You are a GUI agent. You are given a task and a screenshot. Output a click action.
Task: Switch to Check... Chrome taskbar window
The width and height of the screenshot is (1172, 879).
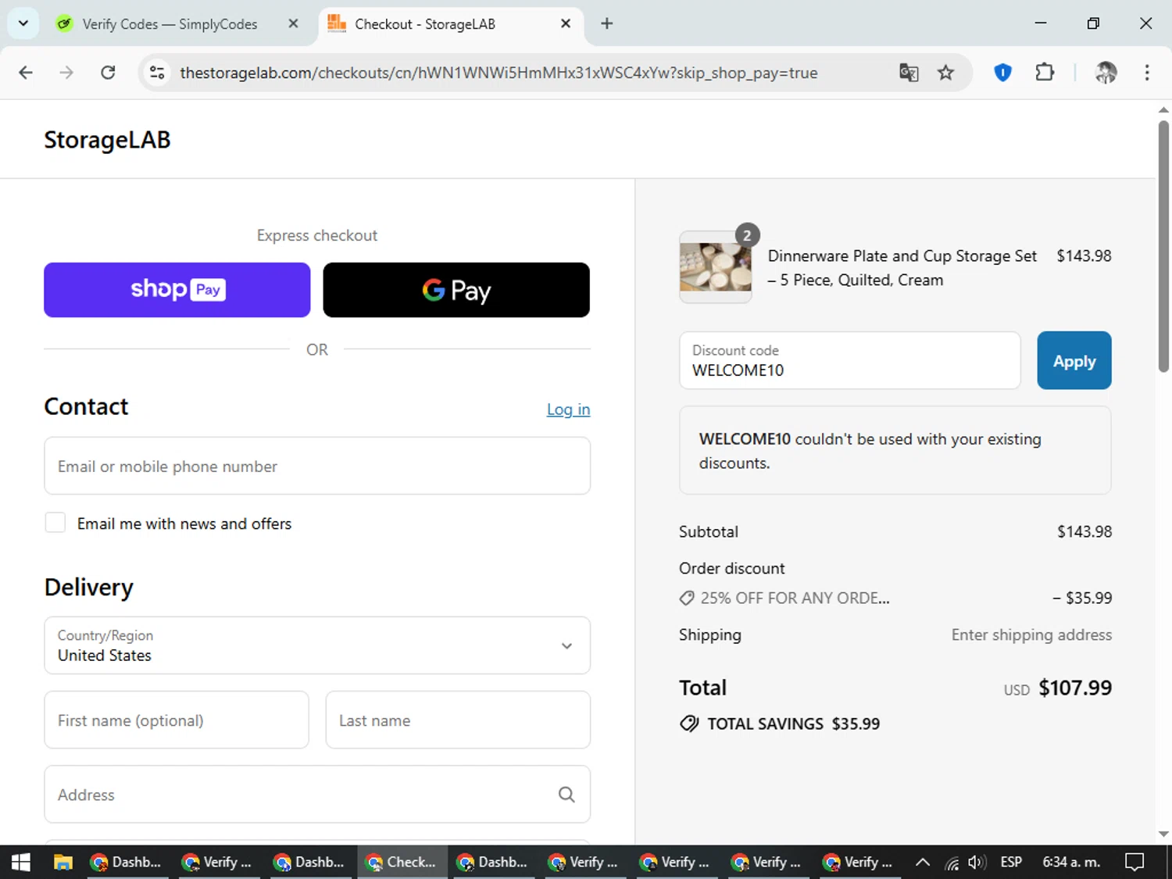pos(402,862)
